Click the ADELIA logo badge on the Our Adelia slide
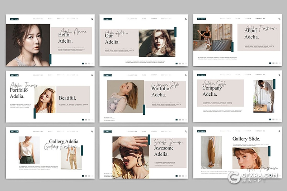 108,19
